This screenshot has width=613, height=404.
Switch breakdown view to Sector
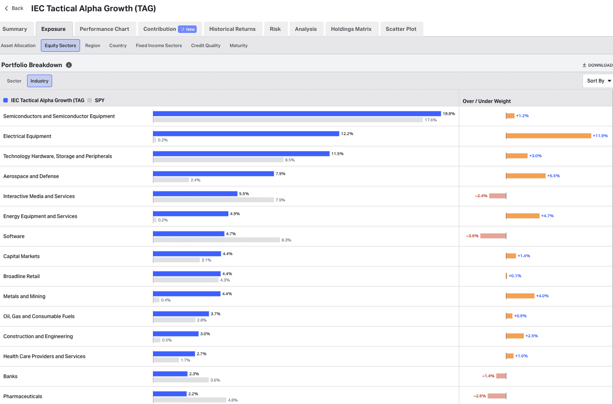coord(14,81)
